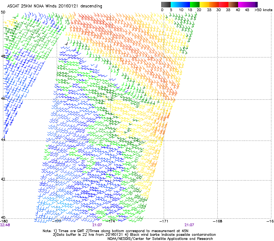Click the 'NOAA/NESDIS/Center for Satellite Applications and Research' credit

tap(160, 239)
